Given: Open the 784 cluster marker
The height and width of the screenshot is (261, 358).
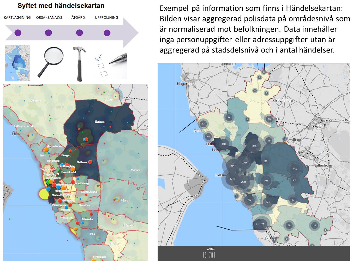Looking at the screenshot, I should coord(249,200).
